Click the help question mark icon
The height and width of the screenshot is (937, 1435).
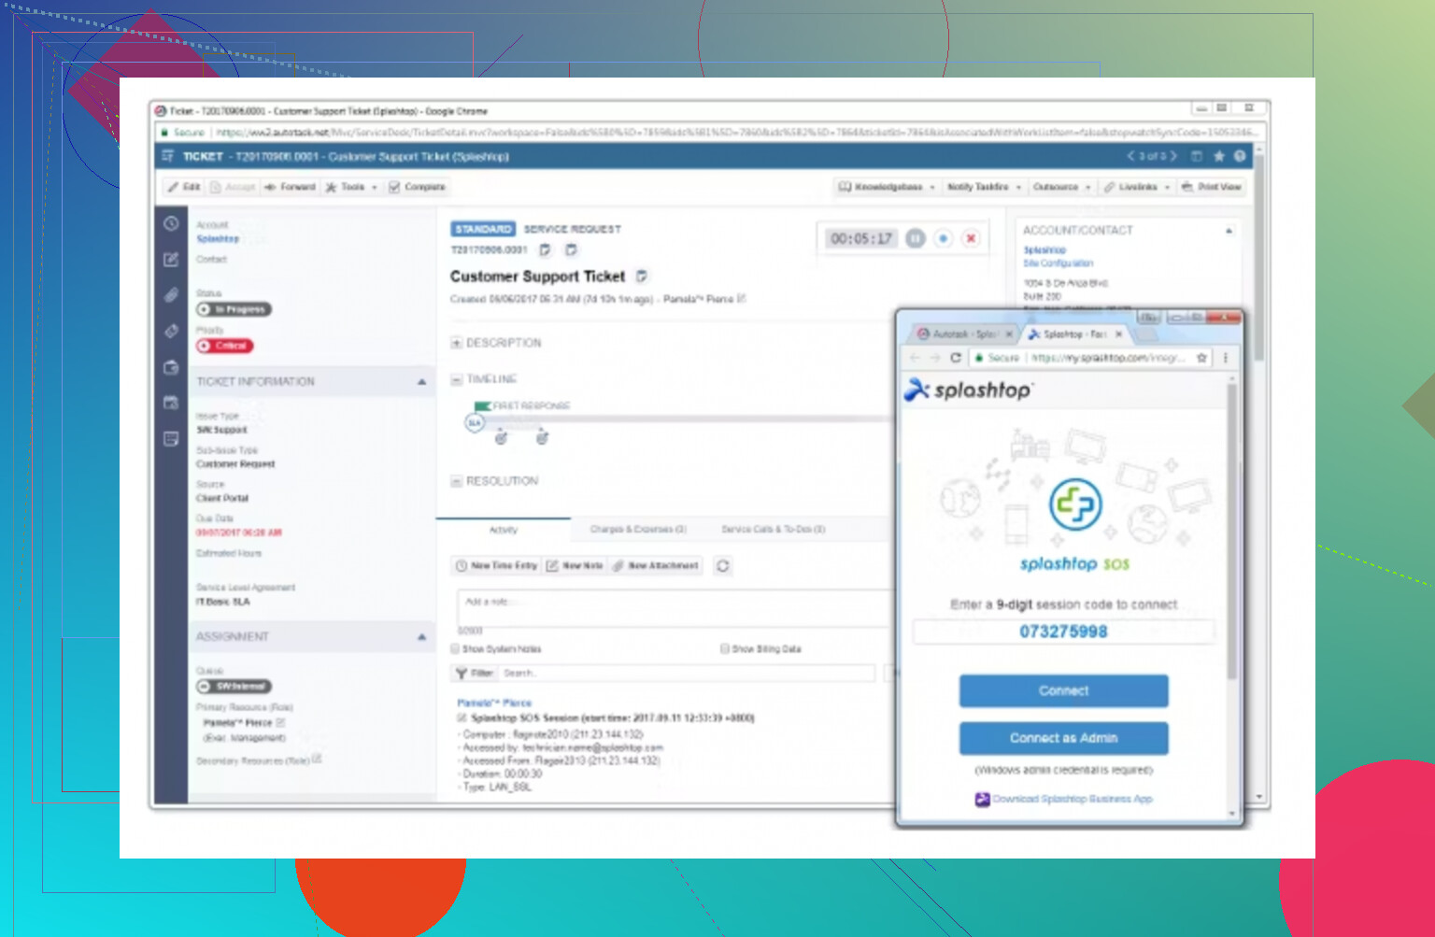point(1240,157)
